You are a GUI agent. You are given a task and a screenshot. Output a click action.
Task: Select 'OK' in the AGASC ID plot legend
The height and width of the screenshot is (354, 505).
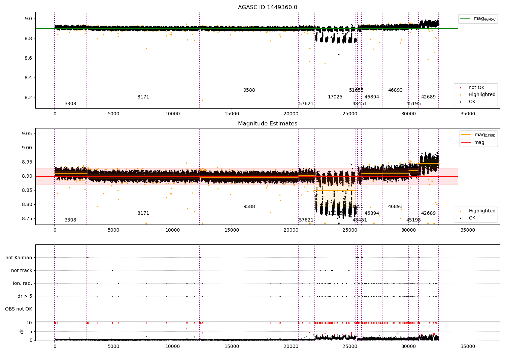(x=472, y=102)
